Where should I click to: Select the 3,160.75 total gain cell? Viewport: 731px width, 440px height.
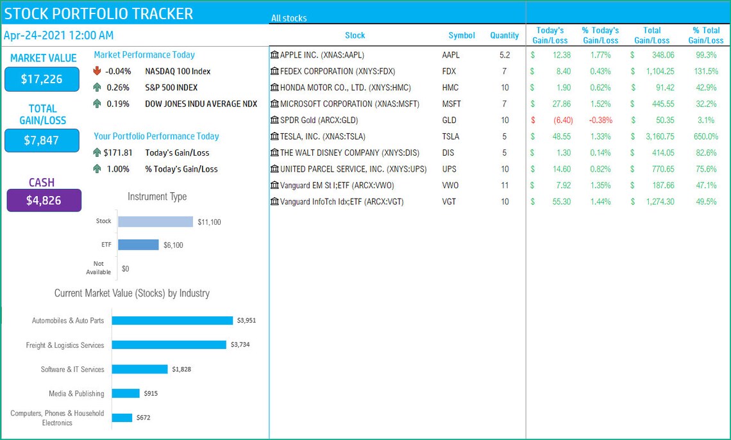660,136
